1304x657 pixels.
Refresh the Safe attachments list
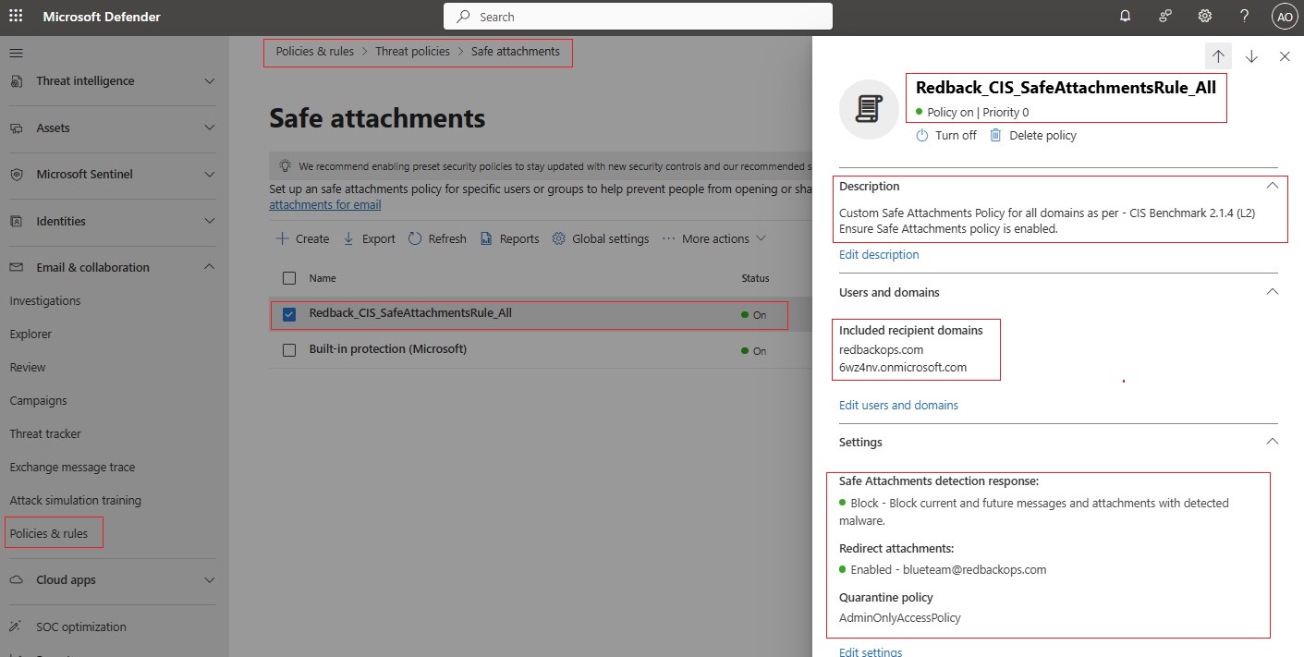pyautogui.click(x=437, y=238)
